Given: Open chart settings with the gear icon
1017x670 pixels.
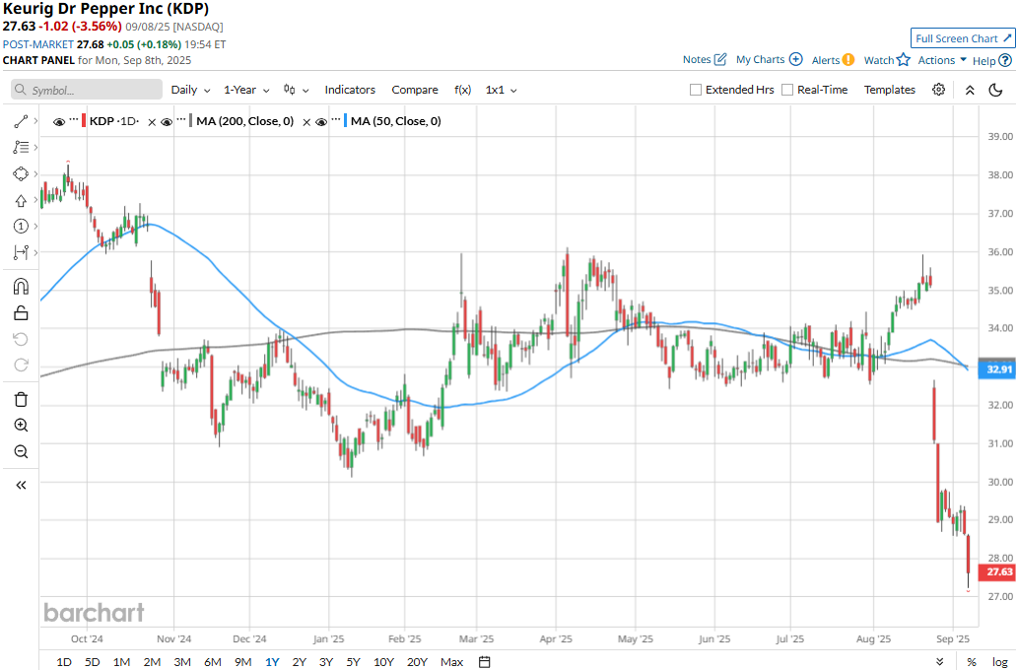Looking at the screenshot, I should pyautogui.click(x=938, y=90).
